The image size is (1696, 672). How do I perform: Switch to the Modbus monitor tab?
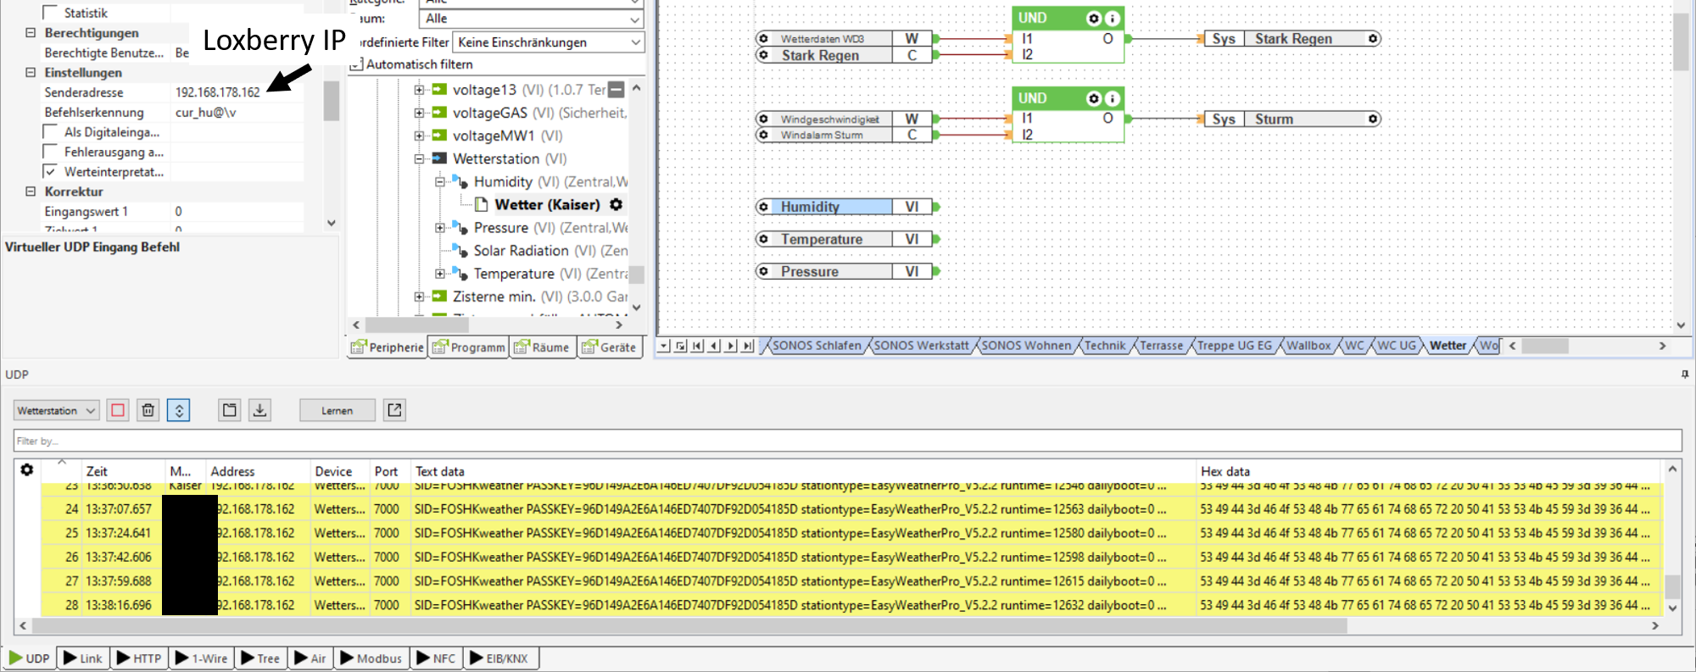(x=371, y=658)
